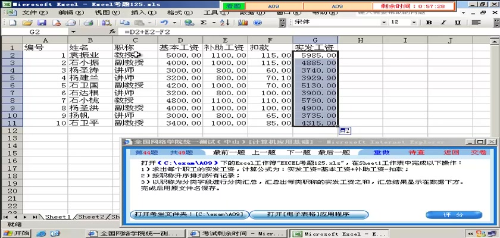Click the Insert Function fx icon
Screen dimensions: 500x238
pyautogui.click(x=112, y=32)
